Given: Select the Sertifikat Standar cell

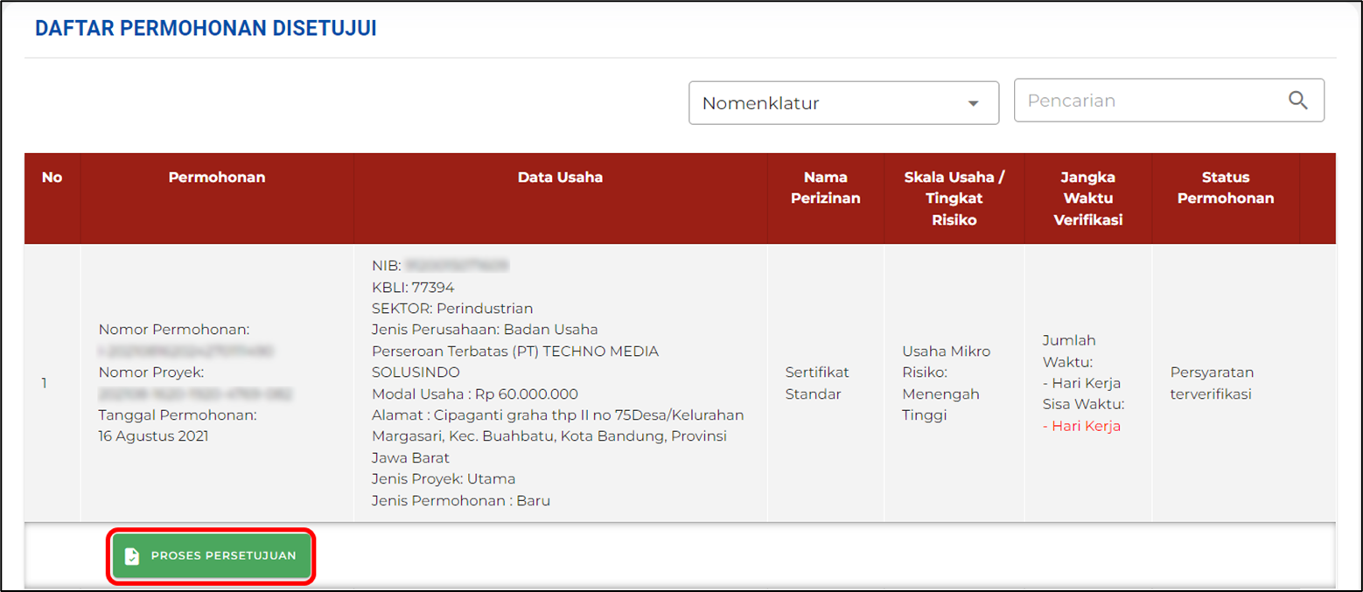Looking at the screenshot, I should [817, 383].
